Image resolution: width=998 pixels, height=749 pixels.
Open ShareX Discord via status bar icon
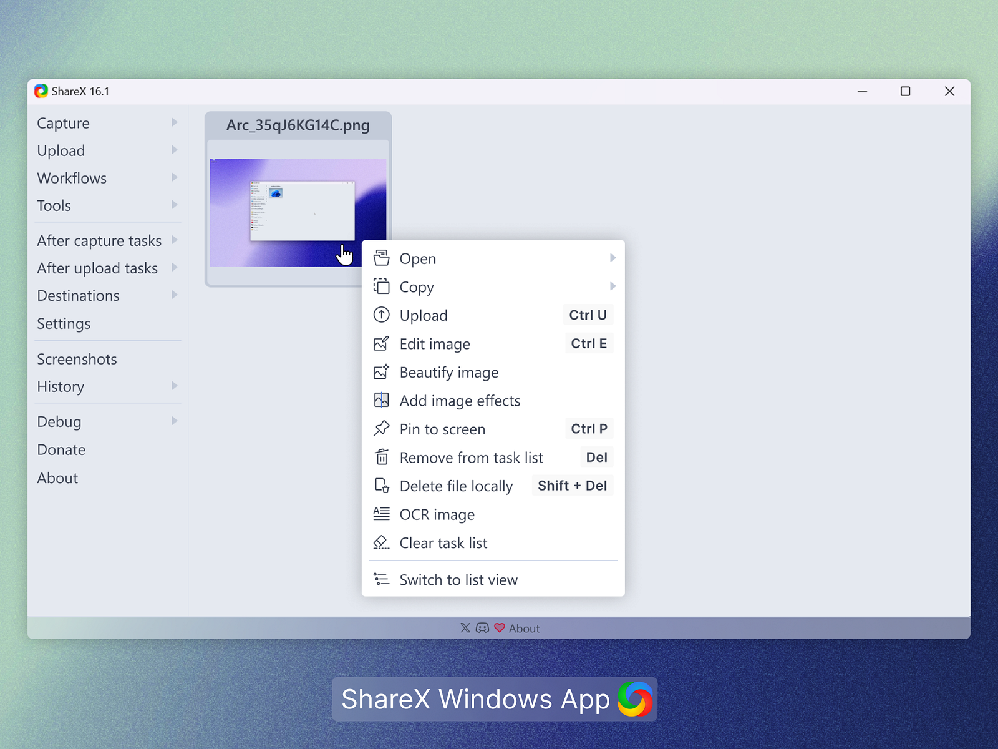click(482, 628)
